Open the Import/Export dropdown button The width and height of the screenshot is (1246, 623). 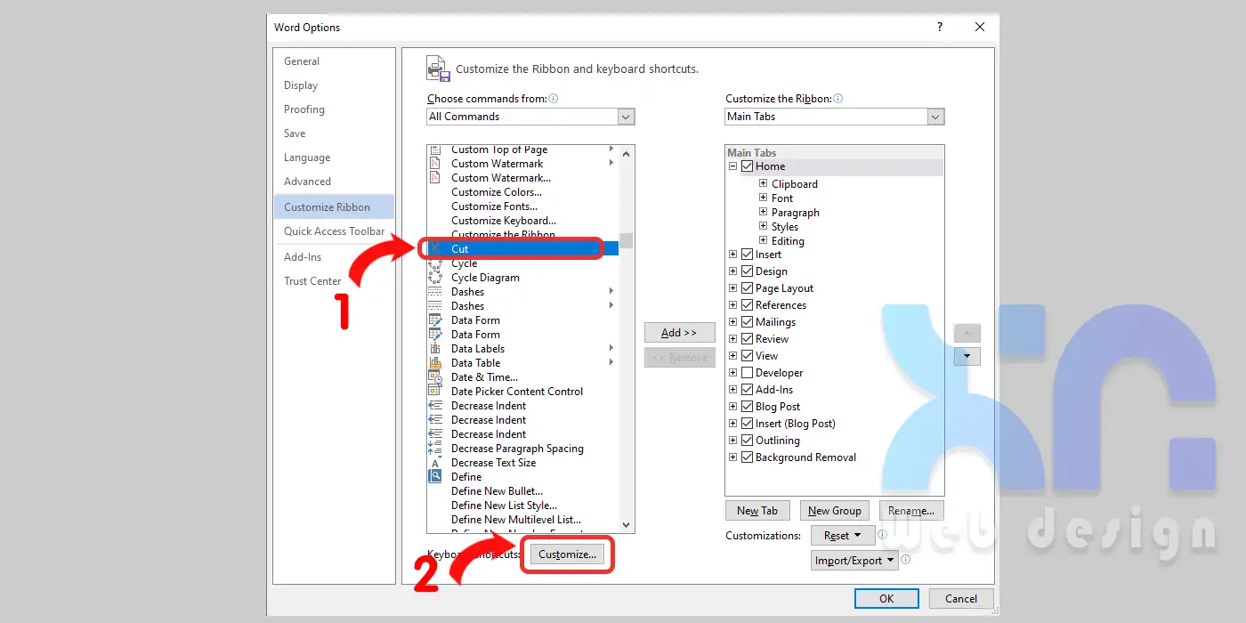click(x=854, y=561)
